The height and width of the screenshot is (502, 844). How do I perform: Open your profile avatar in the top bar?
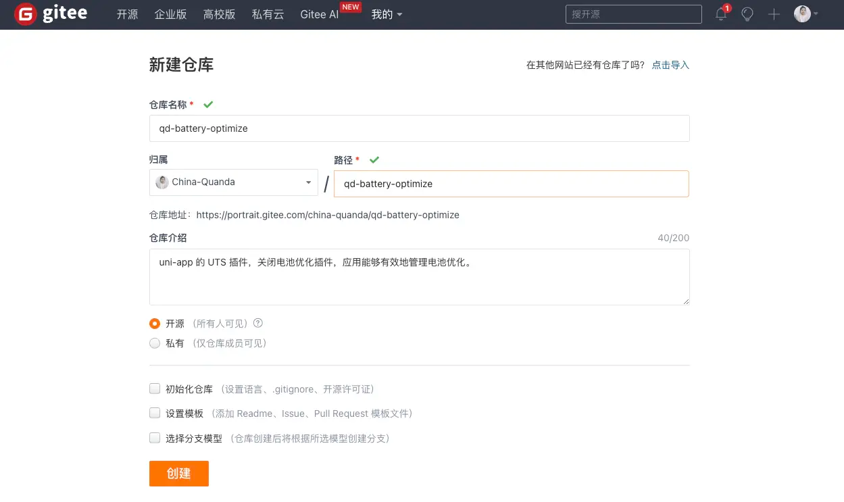pos(803,14)
